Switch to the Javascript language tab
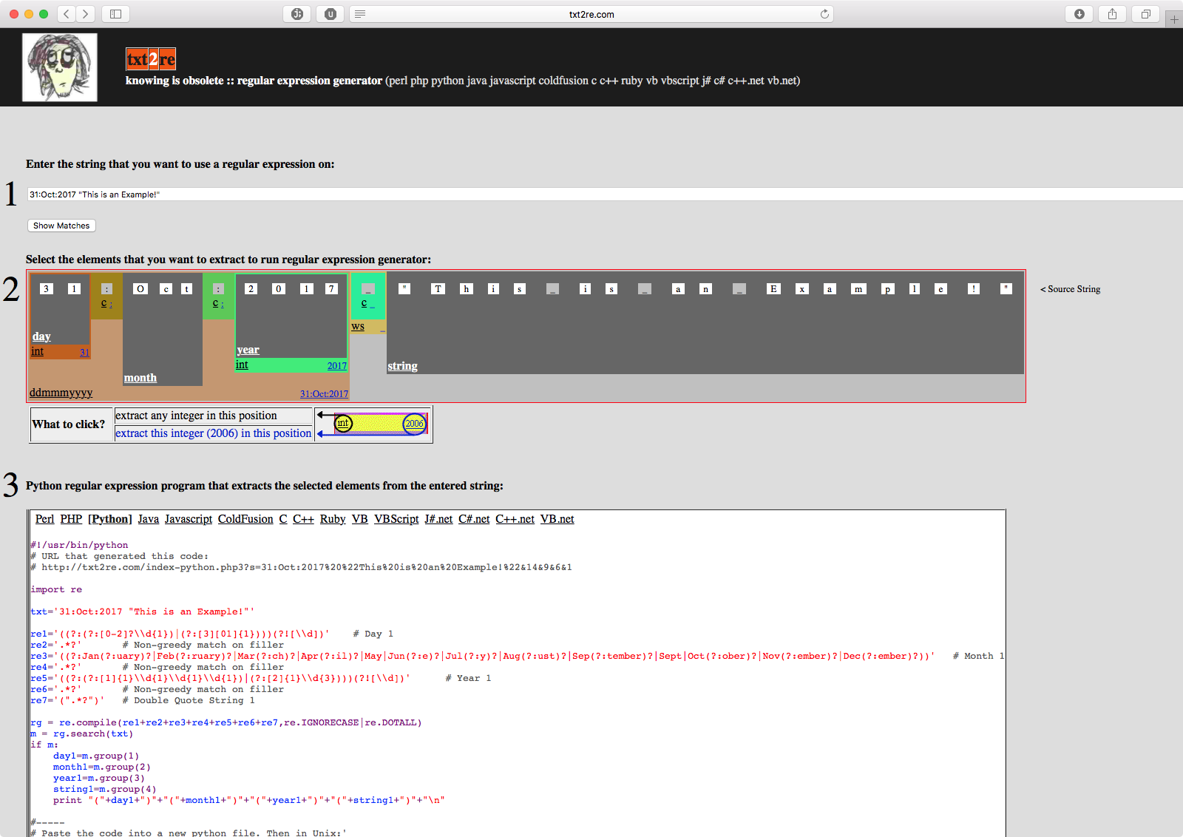The height and width of the screenshot is (837, 1183). tap(188, 519)
